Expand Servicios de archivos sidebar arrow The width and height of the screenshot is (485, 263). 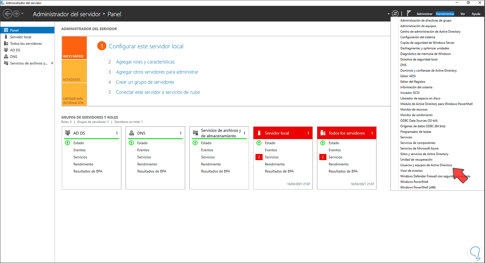click(x=52, y=63)
